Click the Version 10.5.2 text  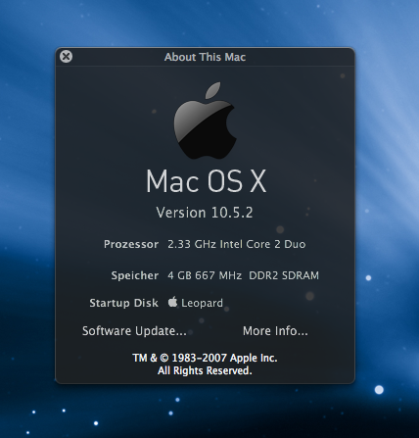[205, 213]
